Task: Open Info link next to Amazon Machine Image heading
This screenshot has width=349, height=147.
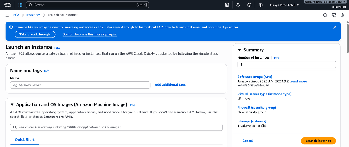Action: tap(132, 105)
